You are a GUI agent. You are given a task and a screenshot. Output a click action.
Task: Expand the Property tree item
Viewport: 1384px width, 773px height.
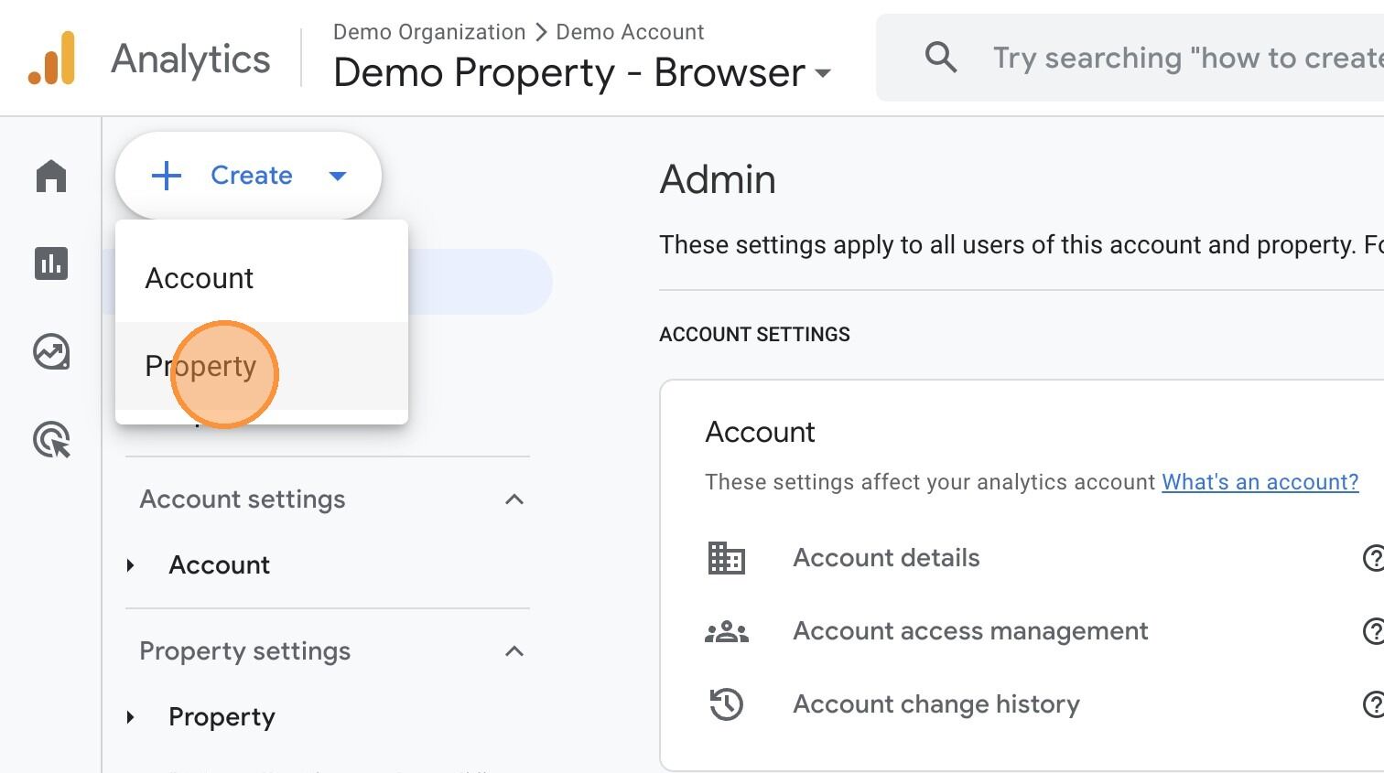point(131,717)
